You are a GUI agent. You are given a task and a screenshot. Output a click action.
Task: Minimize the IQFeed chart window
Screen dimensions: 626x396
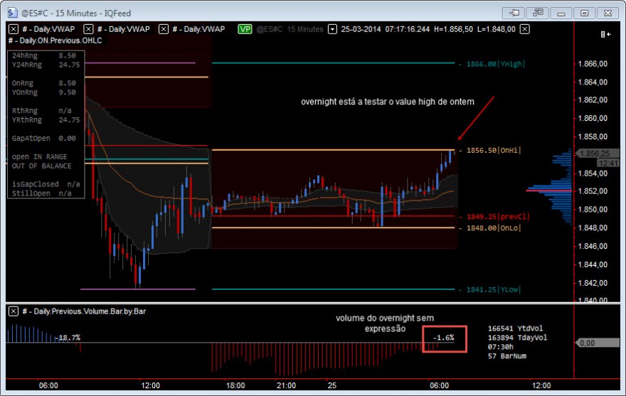561,13
